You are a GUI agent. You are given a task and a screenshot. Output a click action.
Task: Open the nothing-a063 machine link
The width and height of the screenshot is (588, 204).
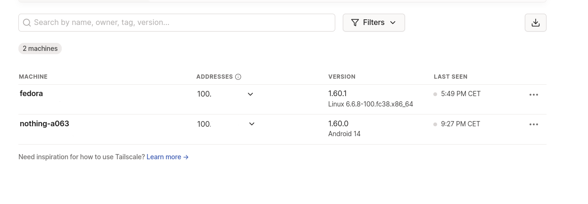44,124
